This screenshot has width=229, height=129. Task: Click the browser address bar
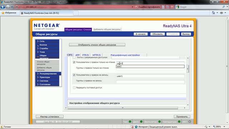73,7
